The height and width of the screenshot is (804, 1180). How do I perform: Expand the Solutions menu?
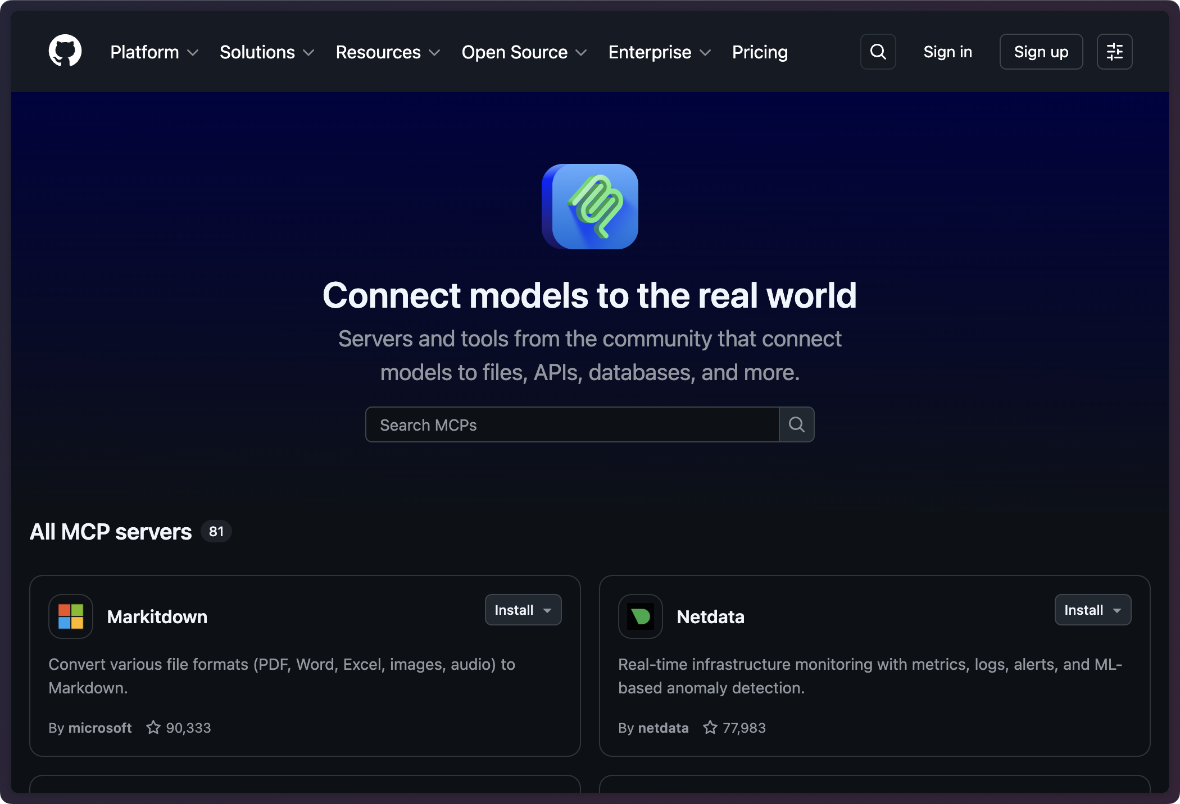pos(267,52)
